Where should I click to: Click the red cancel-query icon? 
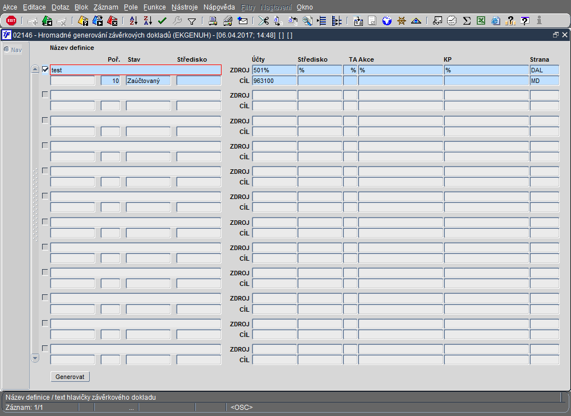pos(112,21)
